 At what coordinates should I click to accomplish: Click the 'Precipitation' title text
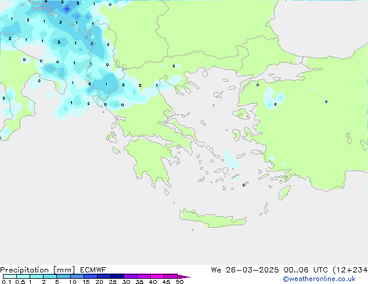24,270
